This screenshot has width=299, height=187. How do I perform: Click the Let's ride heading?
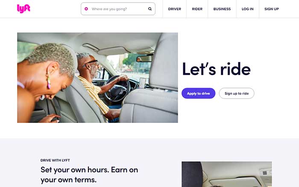tap(216, 69)
